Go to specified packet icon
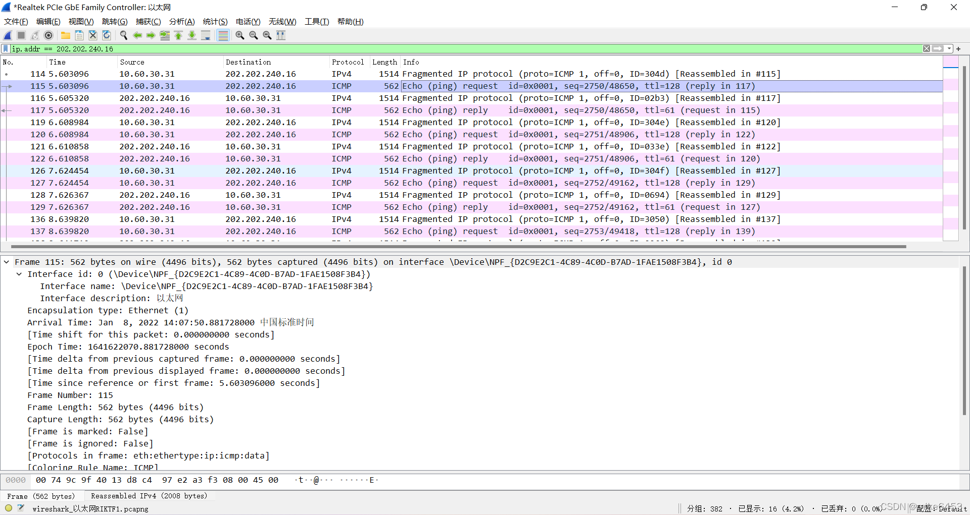970x515 pixels. (x=165, y=35)
